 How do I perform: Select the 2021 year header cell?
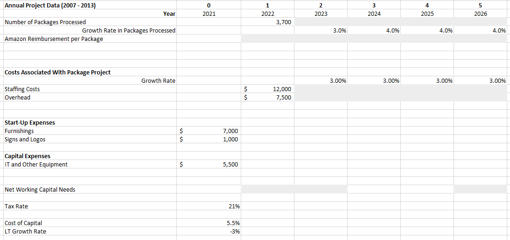coord(209,13)
